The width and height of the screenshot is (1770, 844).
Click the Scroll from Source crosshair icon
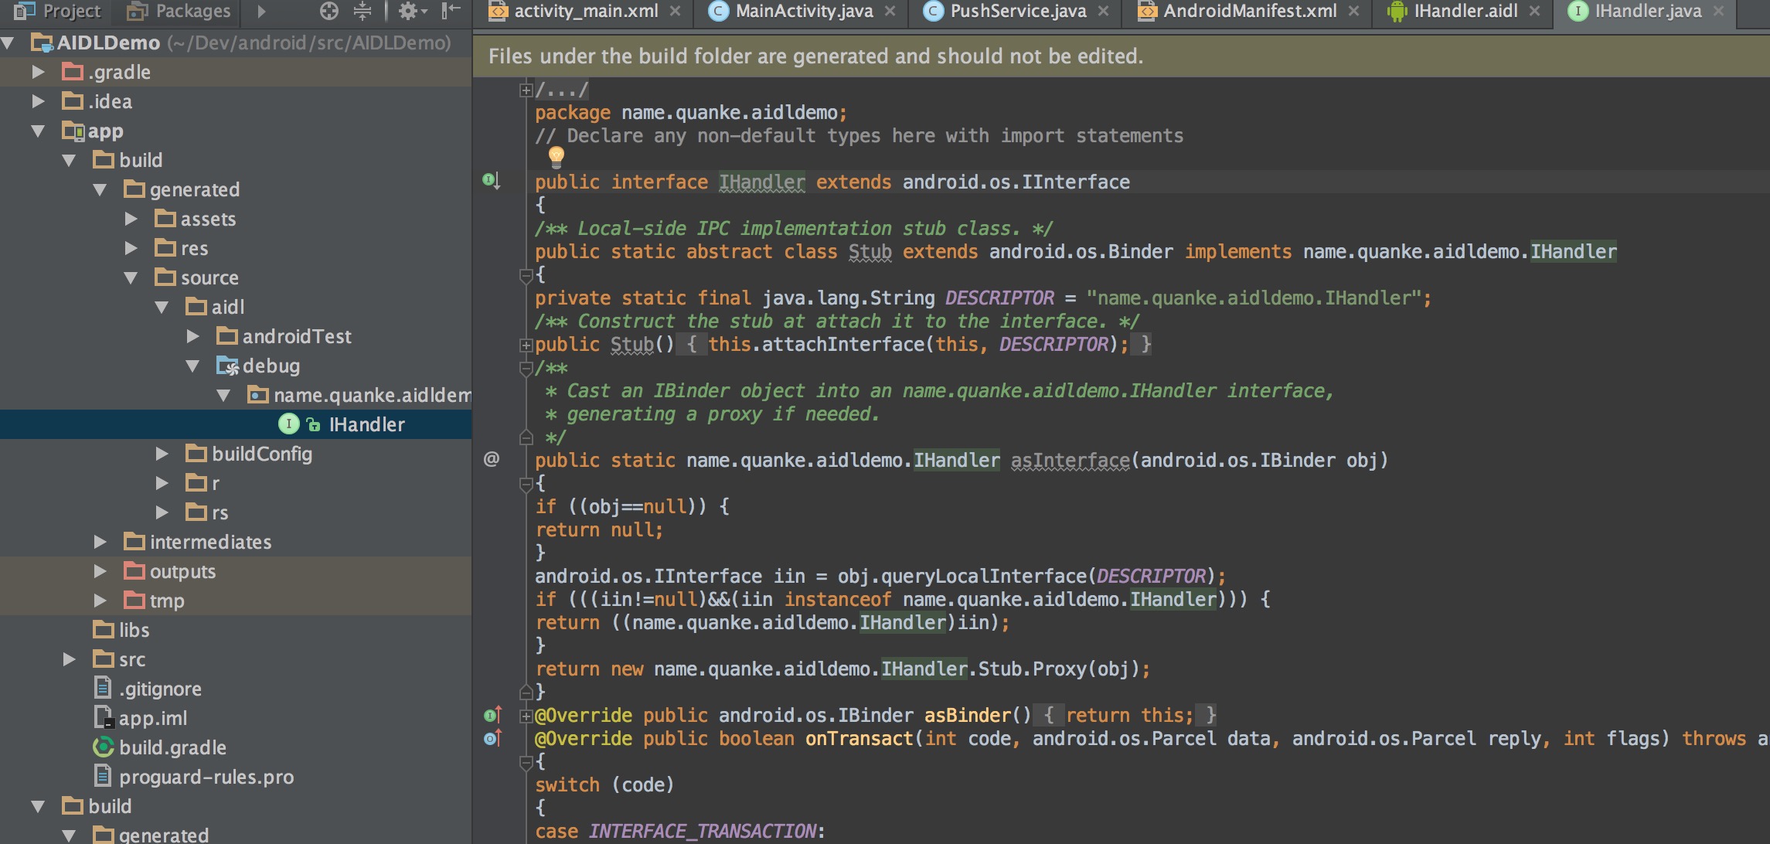329,11
